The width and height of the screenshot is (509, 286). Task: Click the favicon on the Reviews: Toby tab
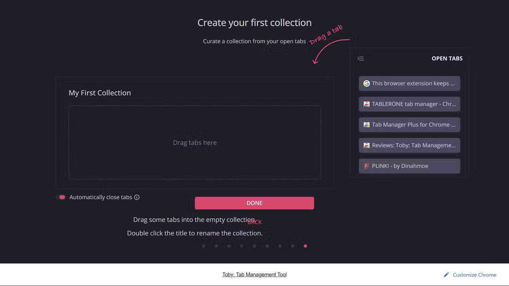(366, 145)
